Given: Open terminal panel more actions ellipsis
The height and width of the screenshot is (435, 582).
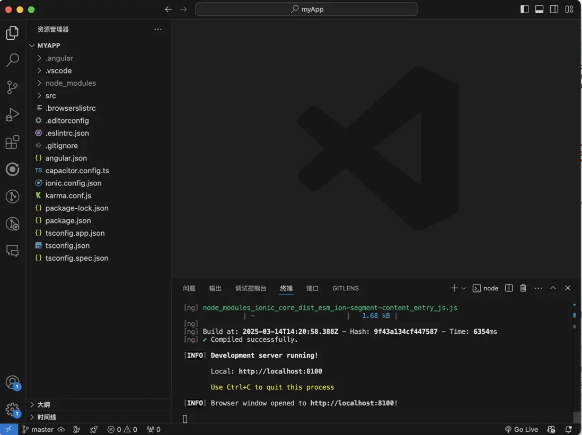Looking at the screenshot, I should pyautogui.click(x=538, y=288).
